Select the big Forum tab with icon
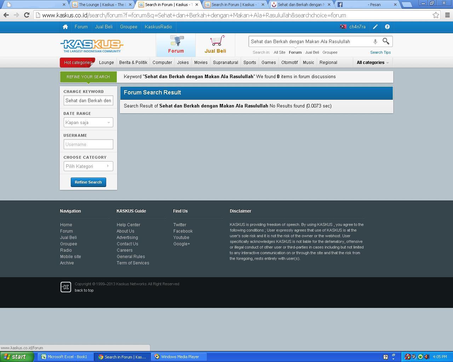The width and height of the screenshot is (453, 362). tap(176, 45)
